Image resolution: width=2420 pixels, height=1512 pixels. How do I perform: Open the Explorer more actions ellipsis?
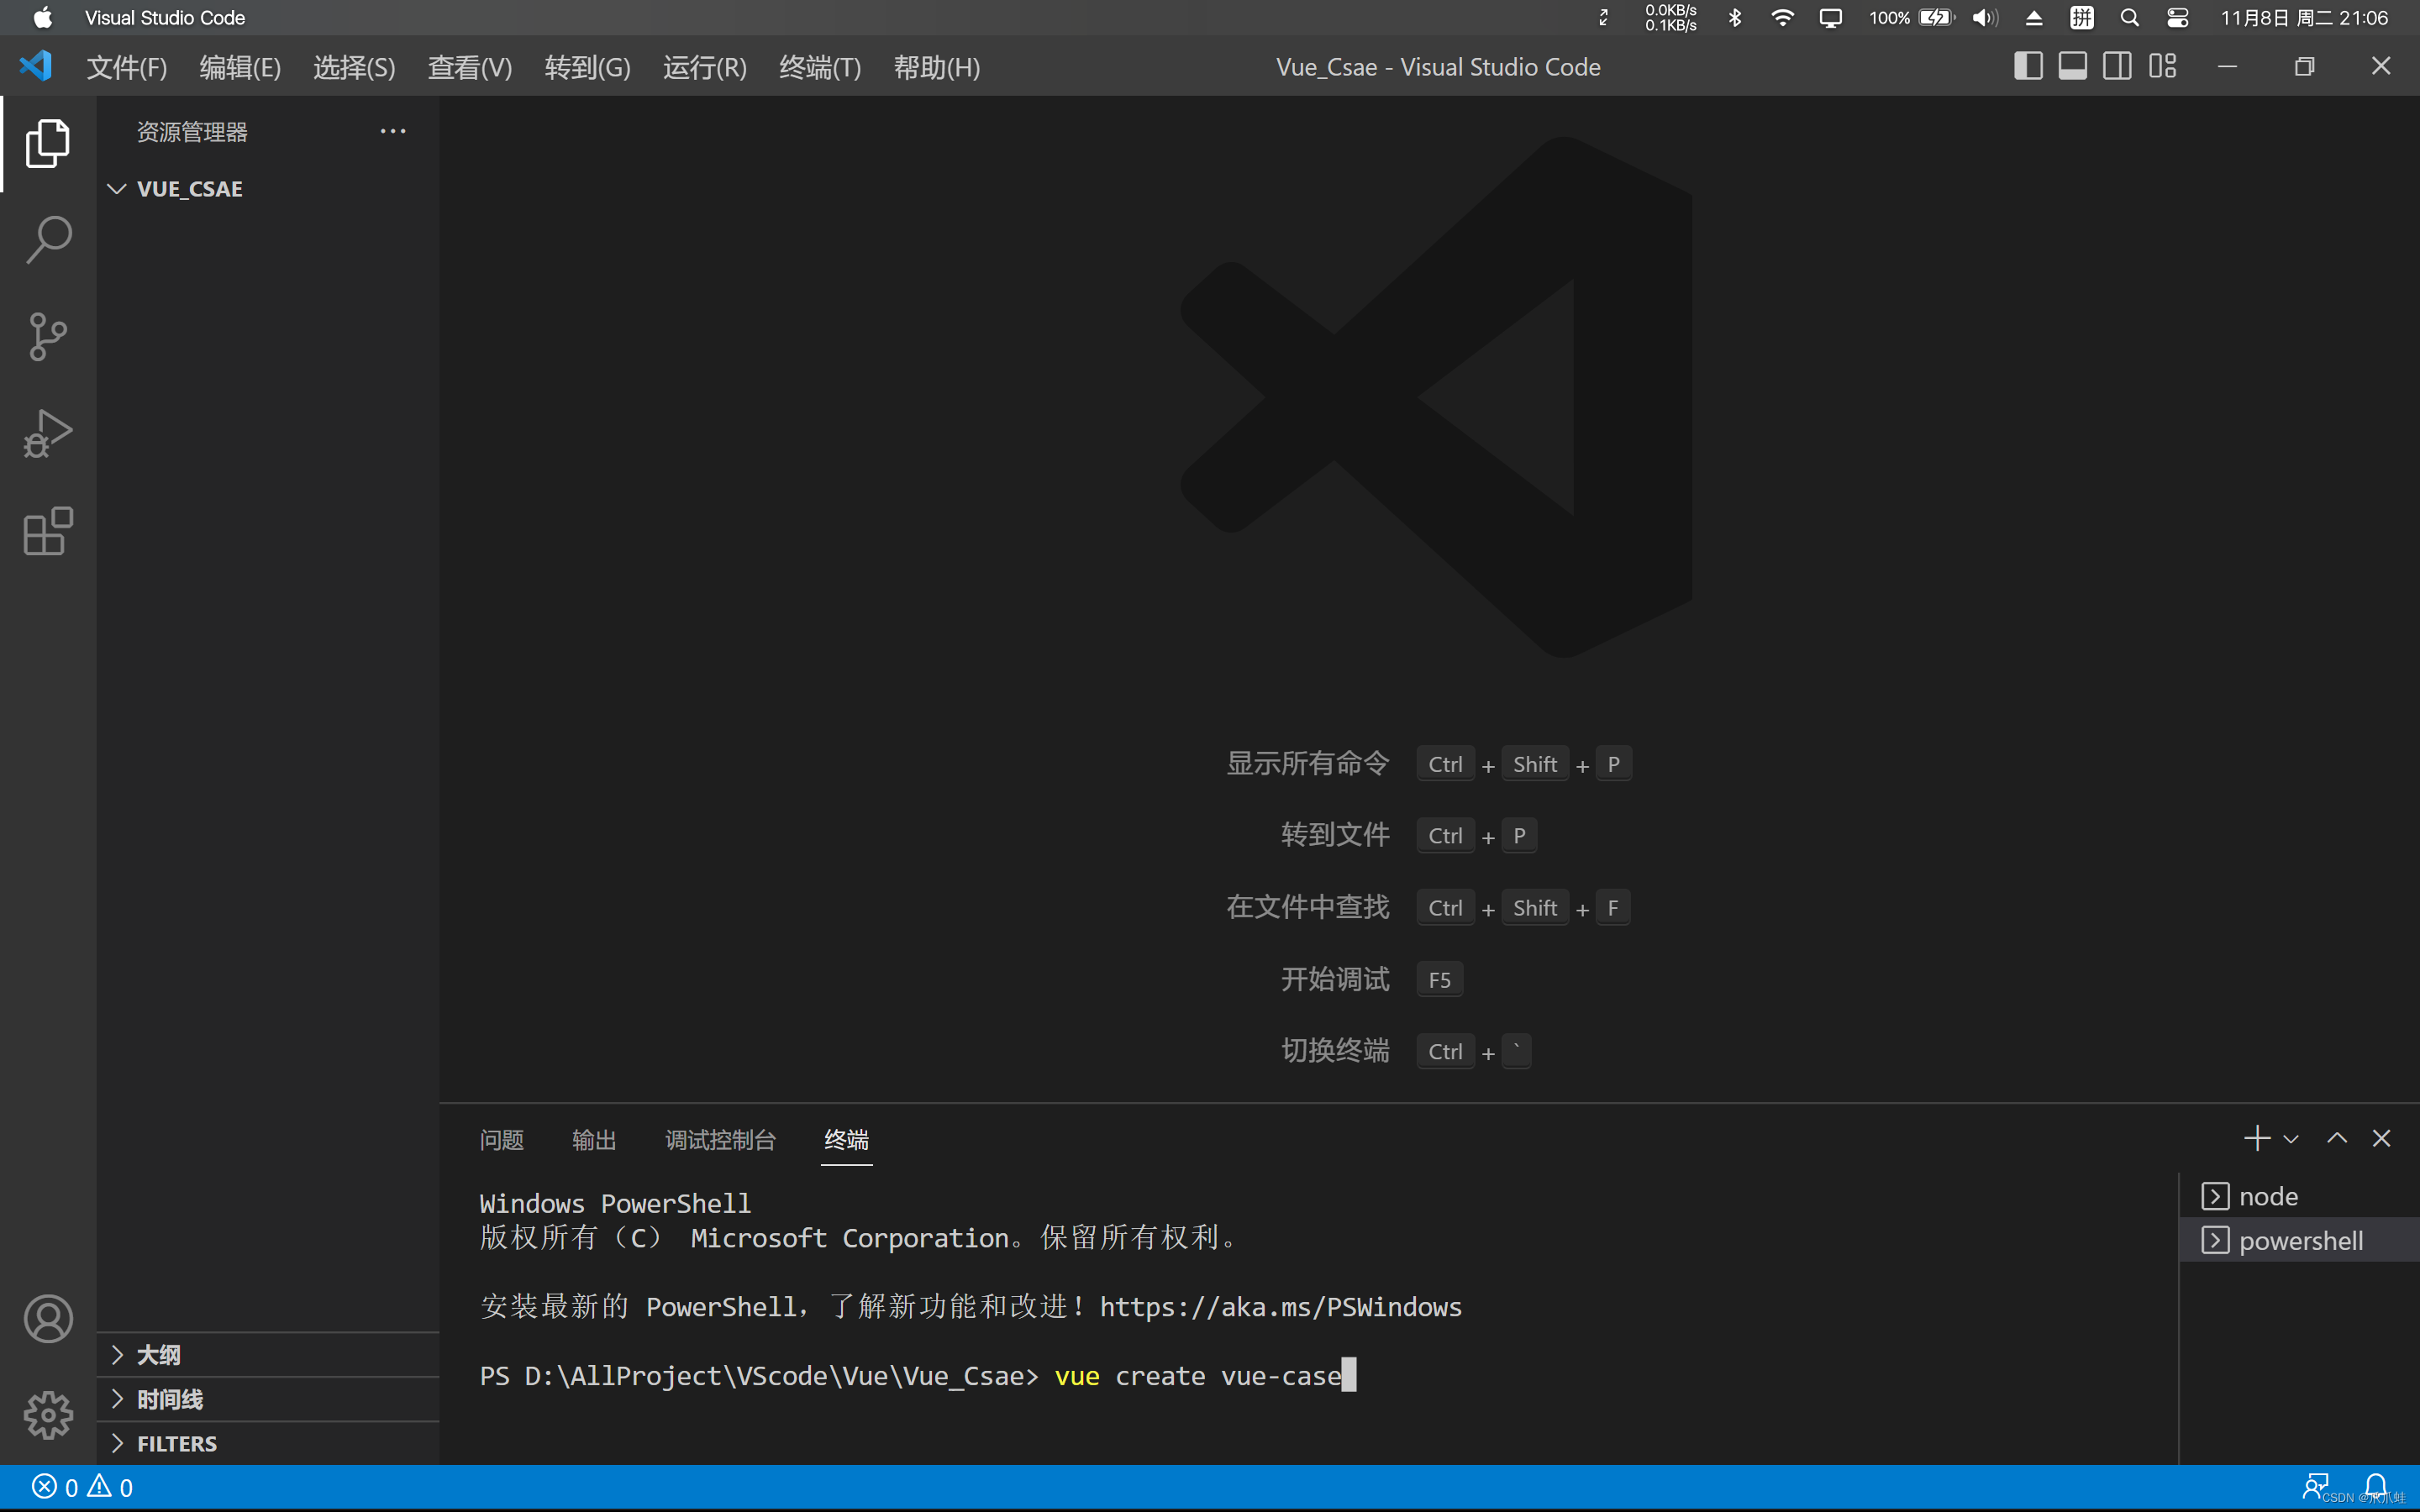click(393, 131)
